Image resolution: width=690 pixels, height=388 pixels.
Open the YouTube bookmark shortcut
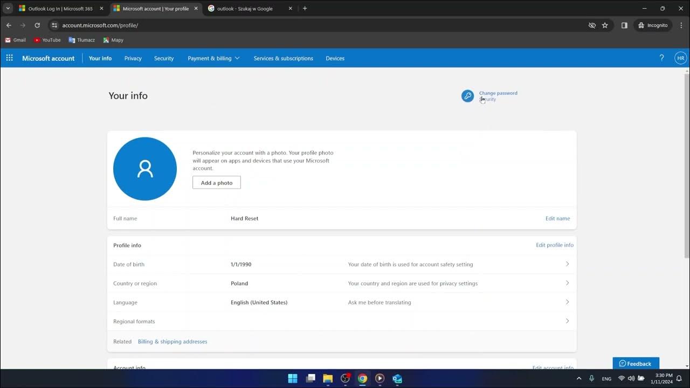[x=47, y=39]
